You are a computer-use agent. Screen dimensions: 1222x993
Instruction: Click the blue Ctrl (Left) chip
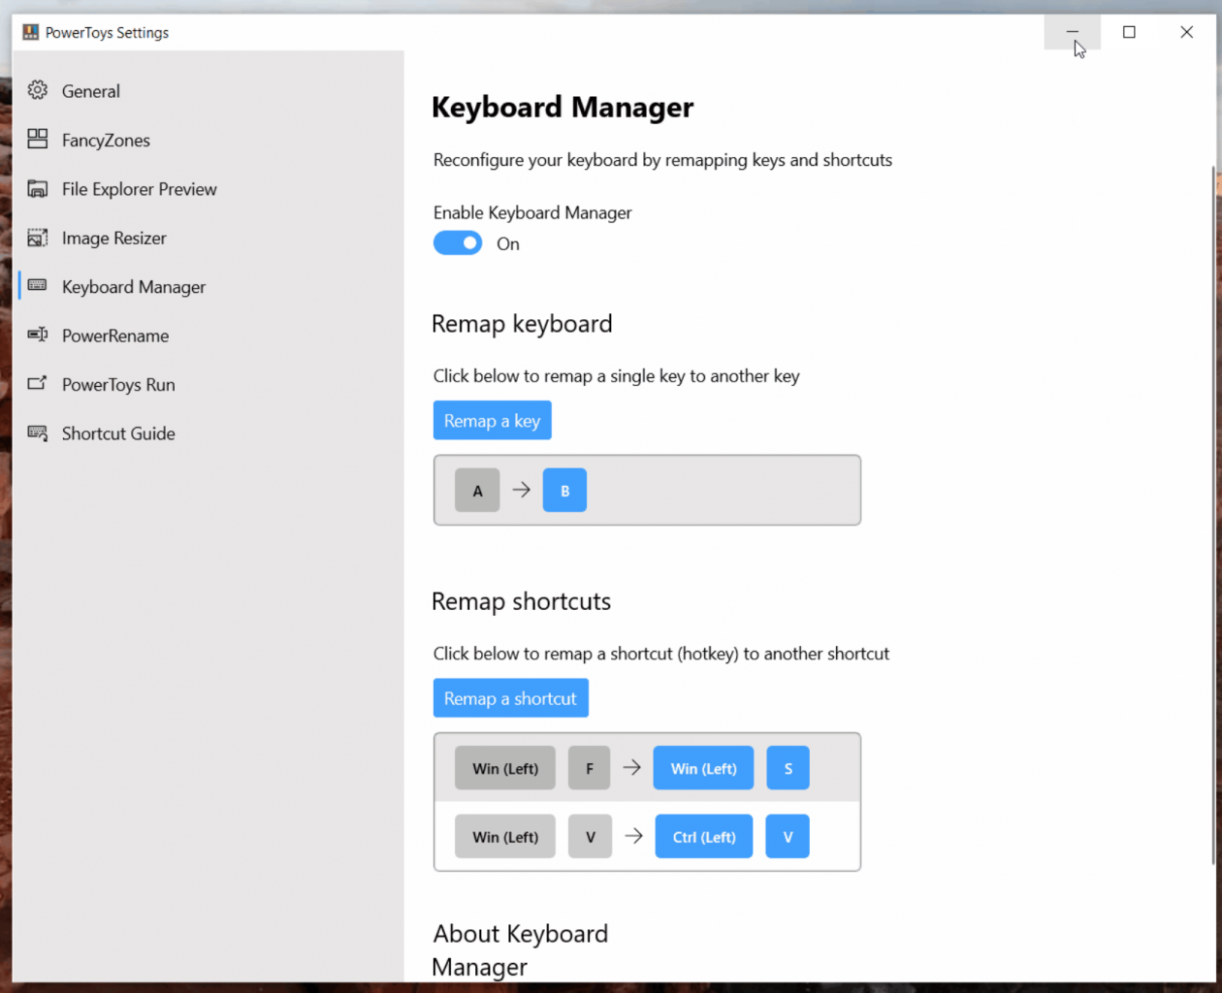pyautogui.click(x=704, y=837)
